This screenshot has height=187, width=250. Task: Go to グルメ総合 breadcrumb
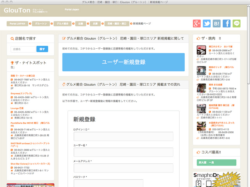tap(62, 23)
